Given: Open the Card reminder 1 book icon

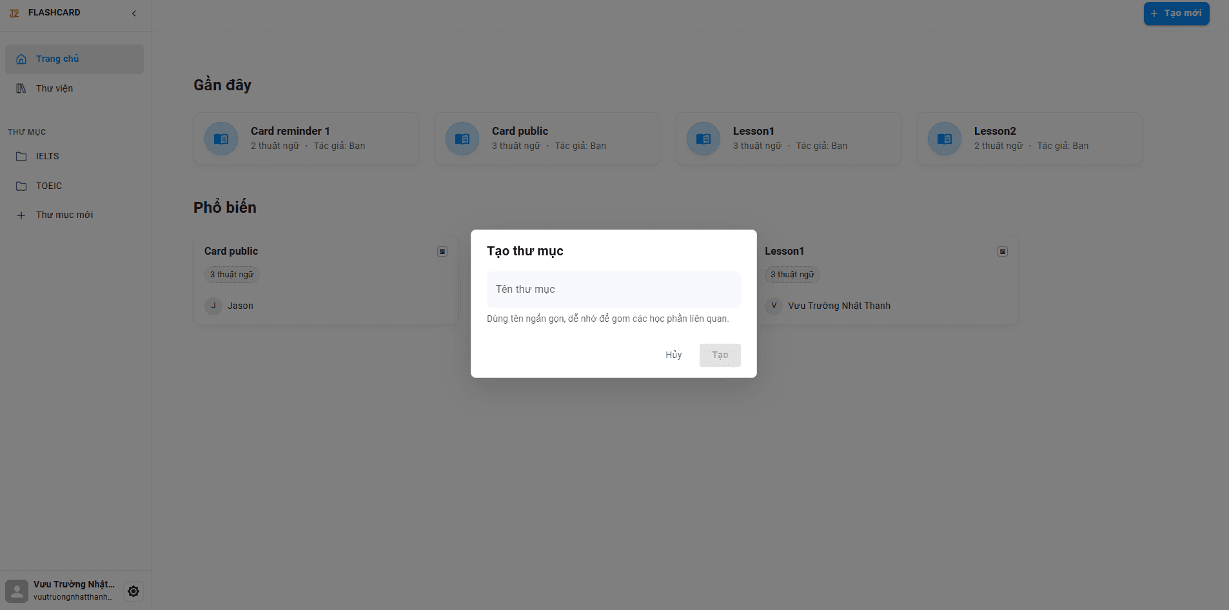Looking at the screenshot, I should (221, 139).
